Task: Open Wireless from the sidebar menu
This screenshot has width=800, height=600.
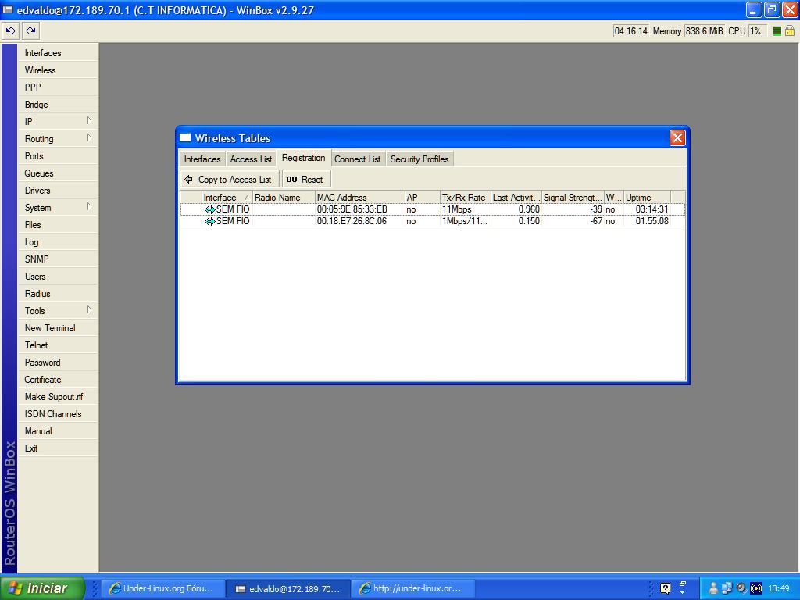Action: 58,70
